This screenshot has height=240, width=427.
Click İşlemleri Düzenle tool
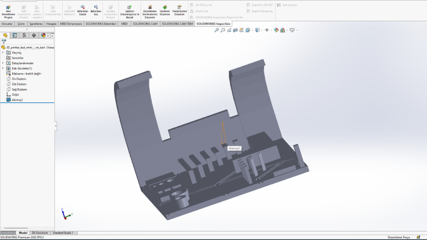pos(165,10)
